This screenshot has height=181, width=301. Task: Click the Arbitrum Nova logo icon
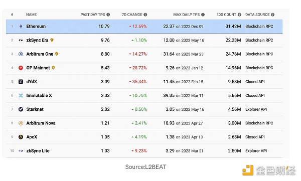(21, 123)
